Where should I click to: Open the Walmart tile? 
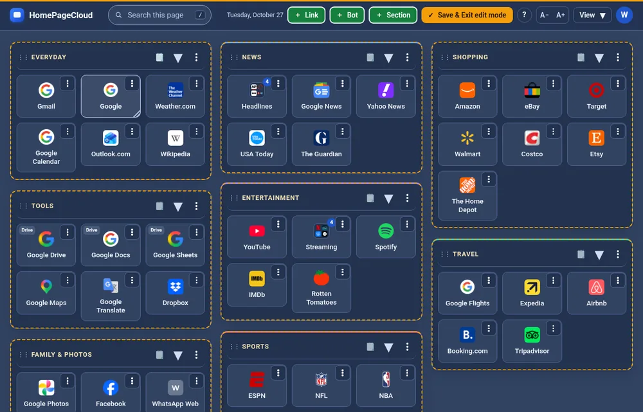[x=467, y=145]
